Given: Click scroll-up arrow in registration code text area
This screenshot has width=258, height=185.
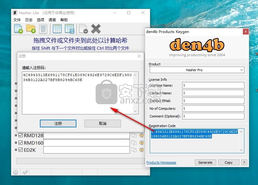Looking at the screenshot, I should [135, 75].
